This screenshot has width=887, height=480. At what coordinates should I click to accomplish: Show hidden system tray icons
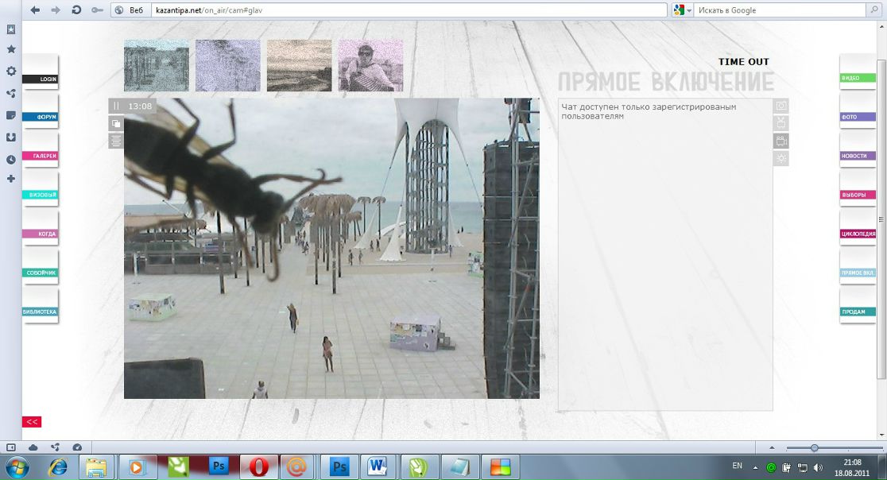click(750, 466)
